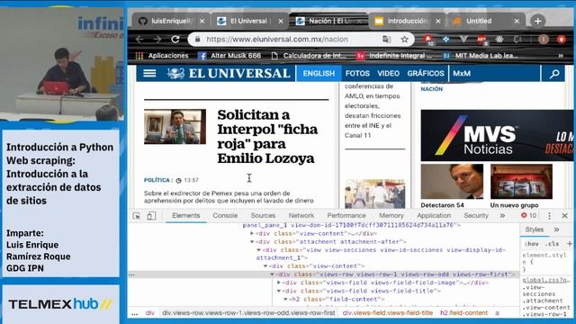The height and width of the screenshot is (324, 576).
Task: Click the React atom extension icon
Action: pyautogui.click(x=499, y=40)
